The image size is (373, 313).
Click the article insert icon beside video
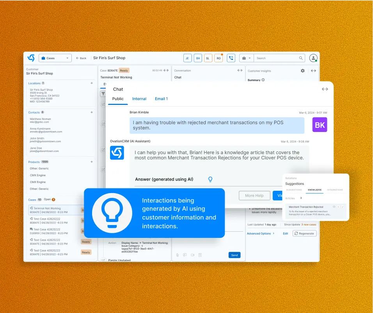200,255
